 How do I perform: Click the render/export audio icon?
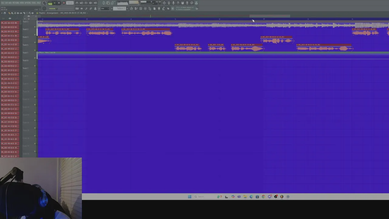coord(187,3)
